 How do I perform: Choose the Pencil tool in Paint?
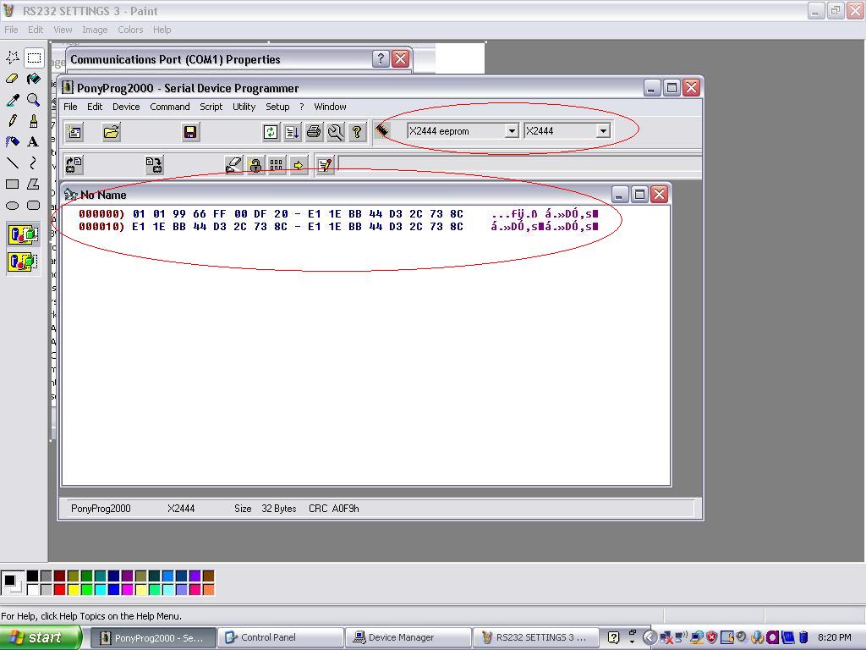(x=13, y=120)
